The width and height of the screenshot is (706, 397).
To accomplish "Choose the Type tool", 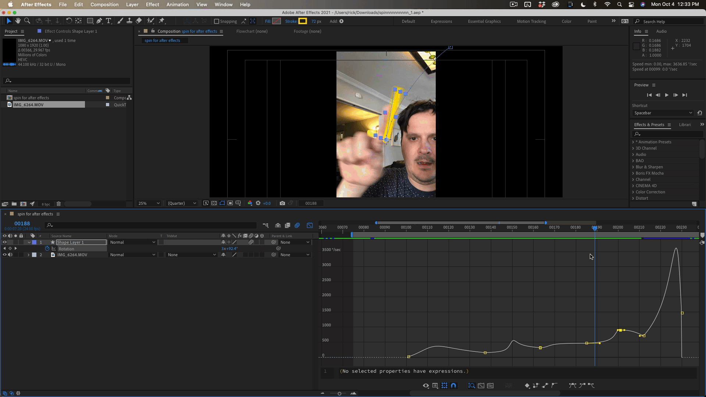I will tap(108, 21).
